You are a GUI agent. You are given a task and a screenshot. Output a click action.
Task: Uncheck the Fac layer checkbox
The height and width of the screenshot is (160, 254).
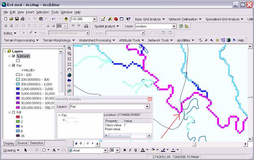tap(13, 66)
